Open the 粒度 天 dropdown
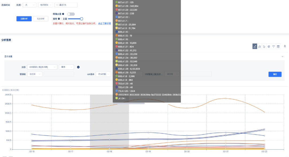The width and height of the screenshot is (289, 157). (29, 5)
